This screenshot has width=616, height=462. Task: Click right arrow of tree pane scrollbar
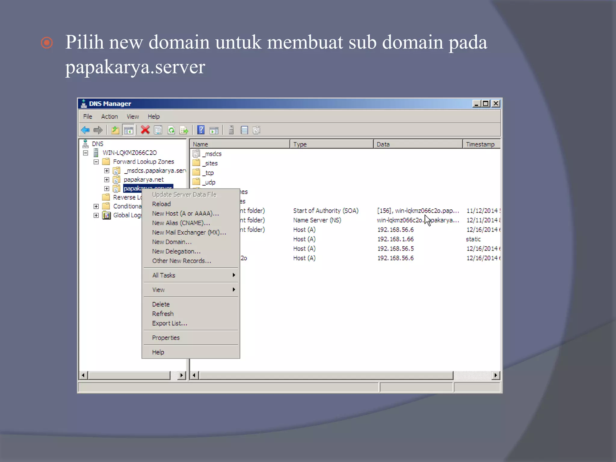click(181, 375)
